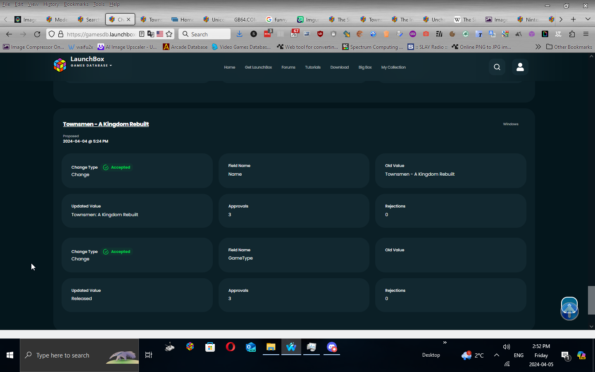The height and width of the screenshot is (372, 595).
Task: Open the Tutorials nav link
Action: (313, 67)
